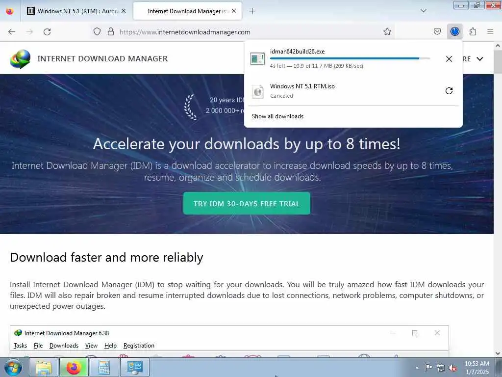The height and width of the screenshot is (377, 502).
Task: Open the Help menu in IDM screenshot
Action: coord(110,345)
